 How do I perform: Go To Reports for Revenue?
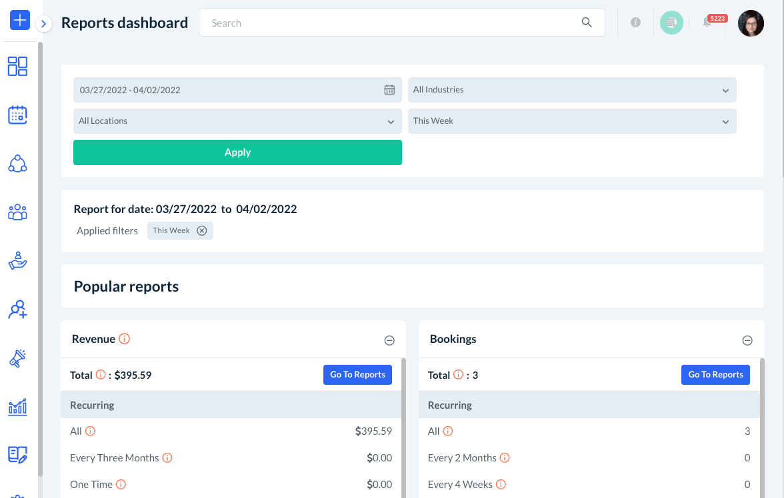point(357,375)
